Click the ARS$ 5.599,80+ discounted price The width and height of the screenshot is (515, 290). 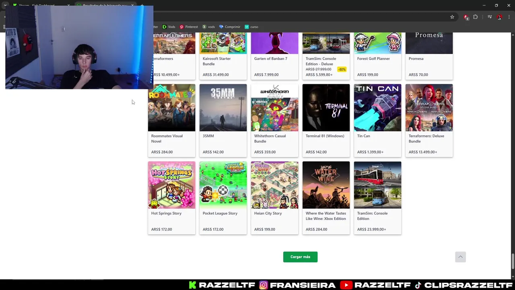[x=319, y=75]
